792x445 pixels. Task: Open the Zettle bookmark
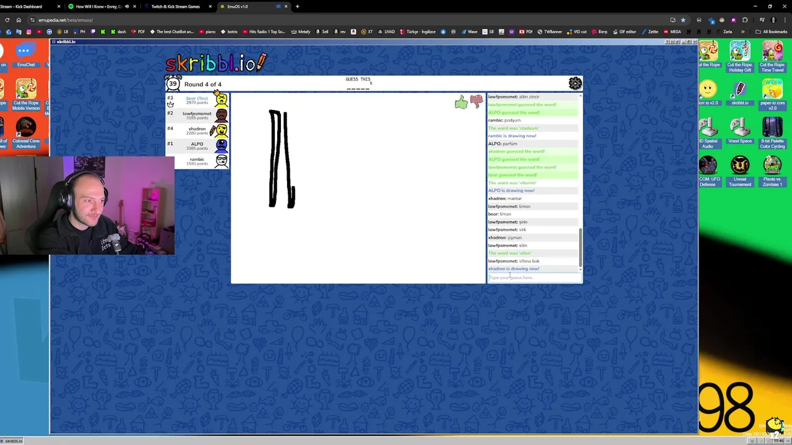pos(650,32)
